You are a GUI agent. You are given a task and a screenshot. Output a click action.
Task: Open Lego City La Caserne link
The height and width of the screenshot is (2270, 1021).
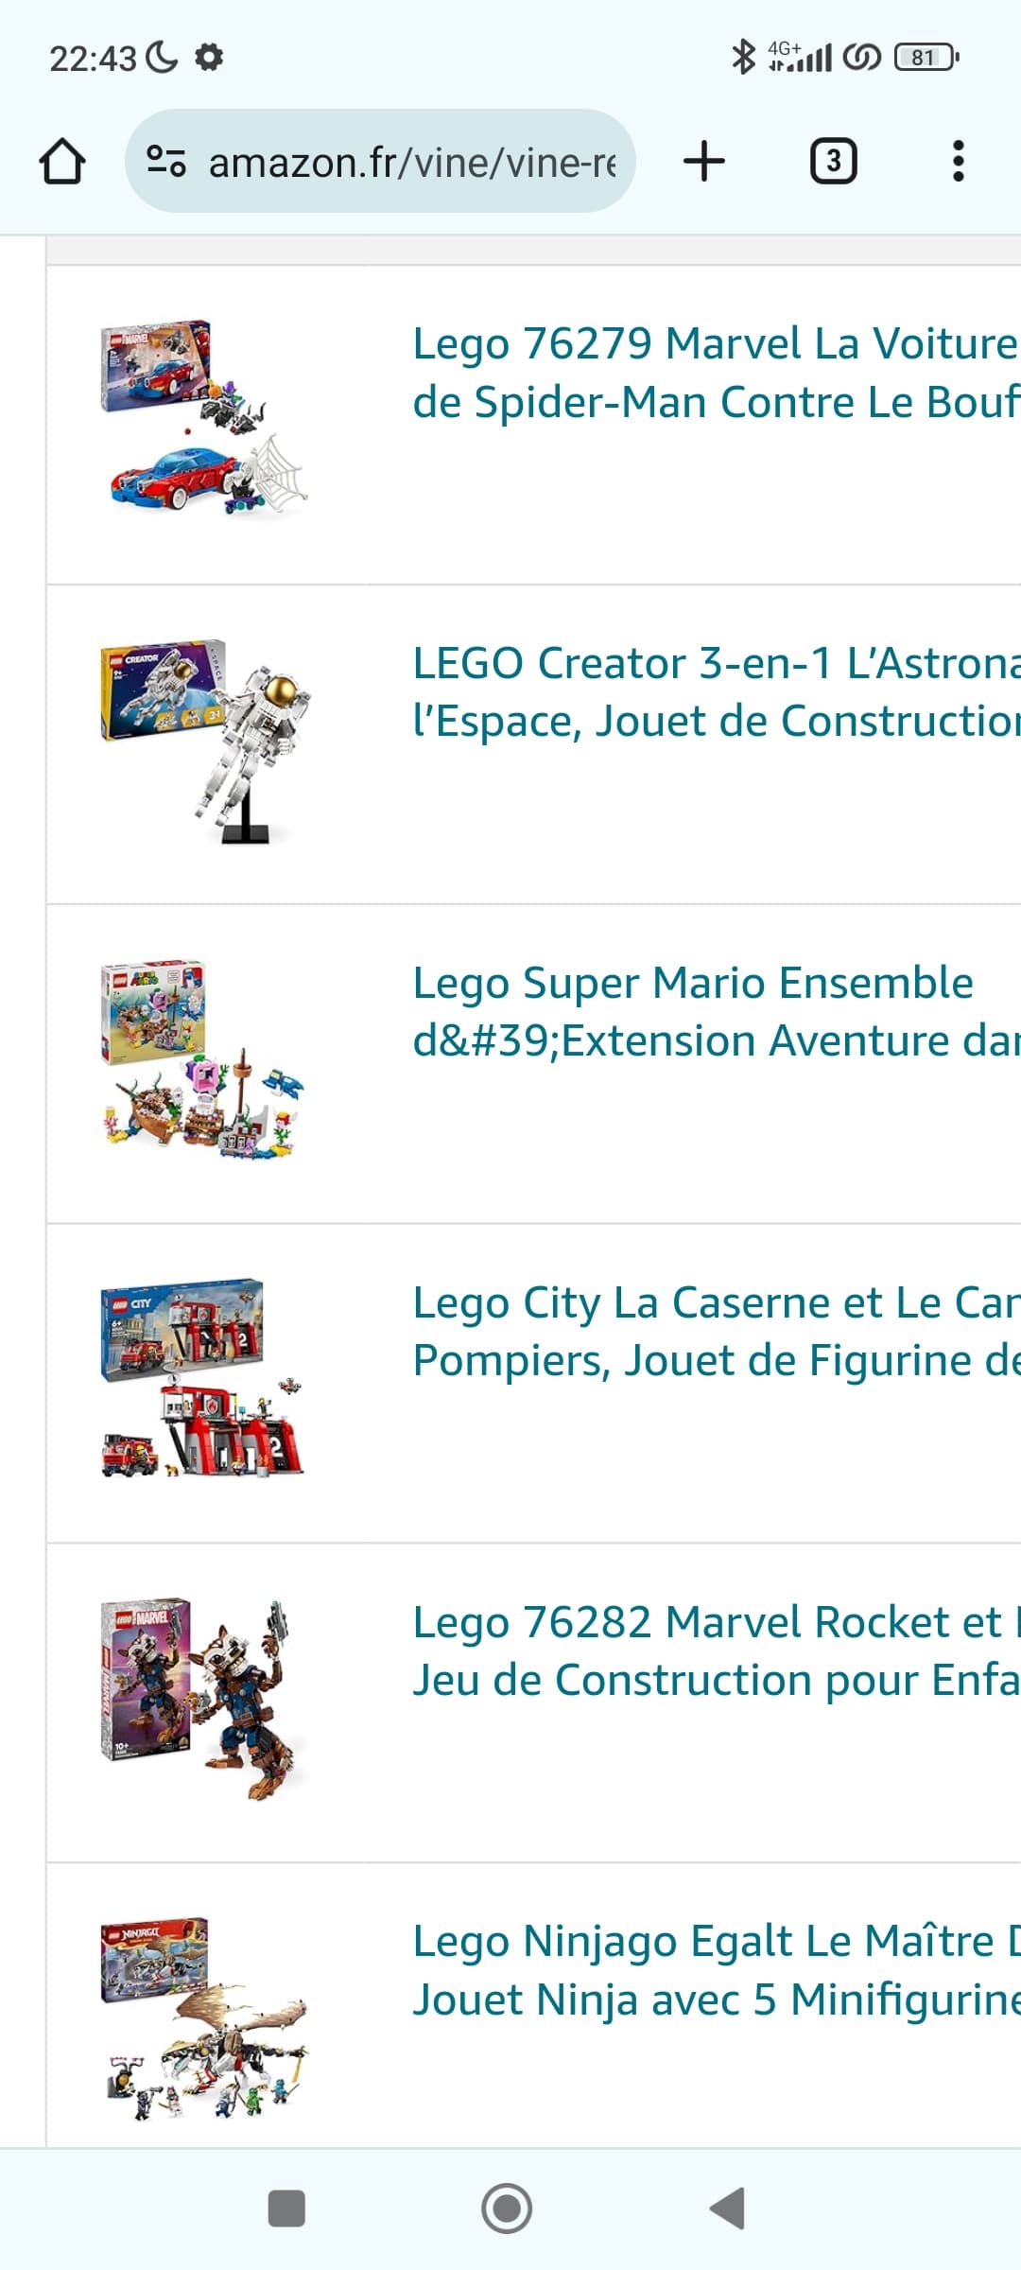point(715,1332)
